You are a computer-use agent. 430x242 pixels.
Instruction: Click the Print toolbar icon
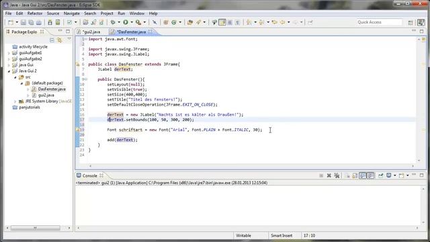(39, 22)
